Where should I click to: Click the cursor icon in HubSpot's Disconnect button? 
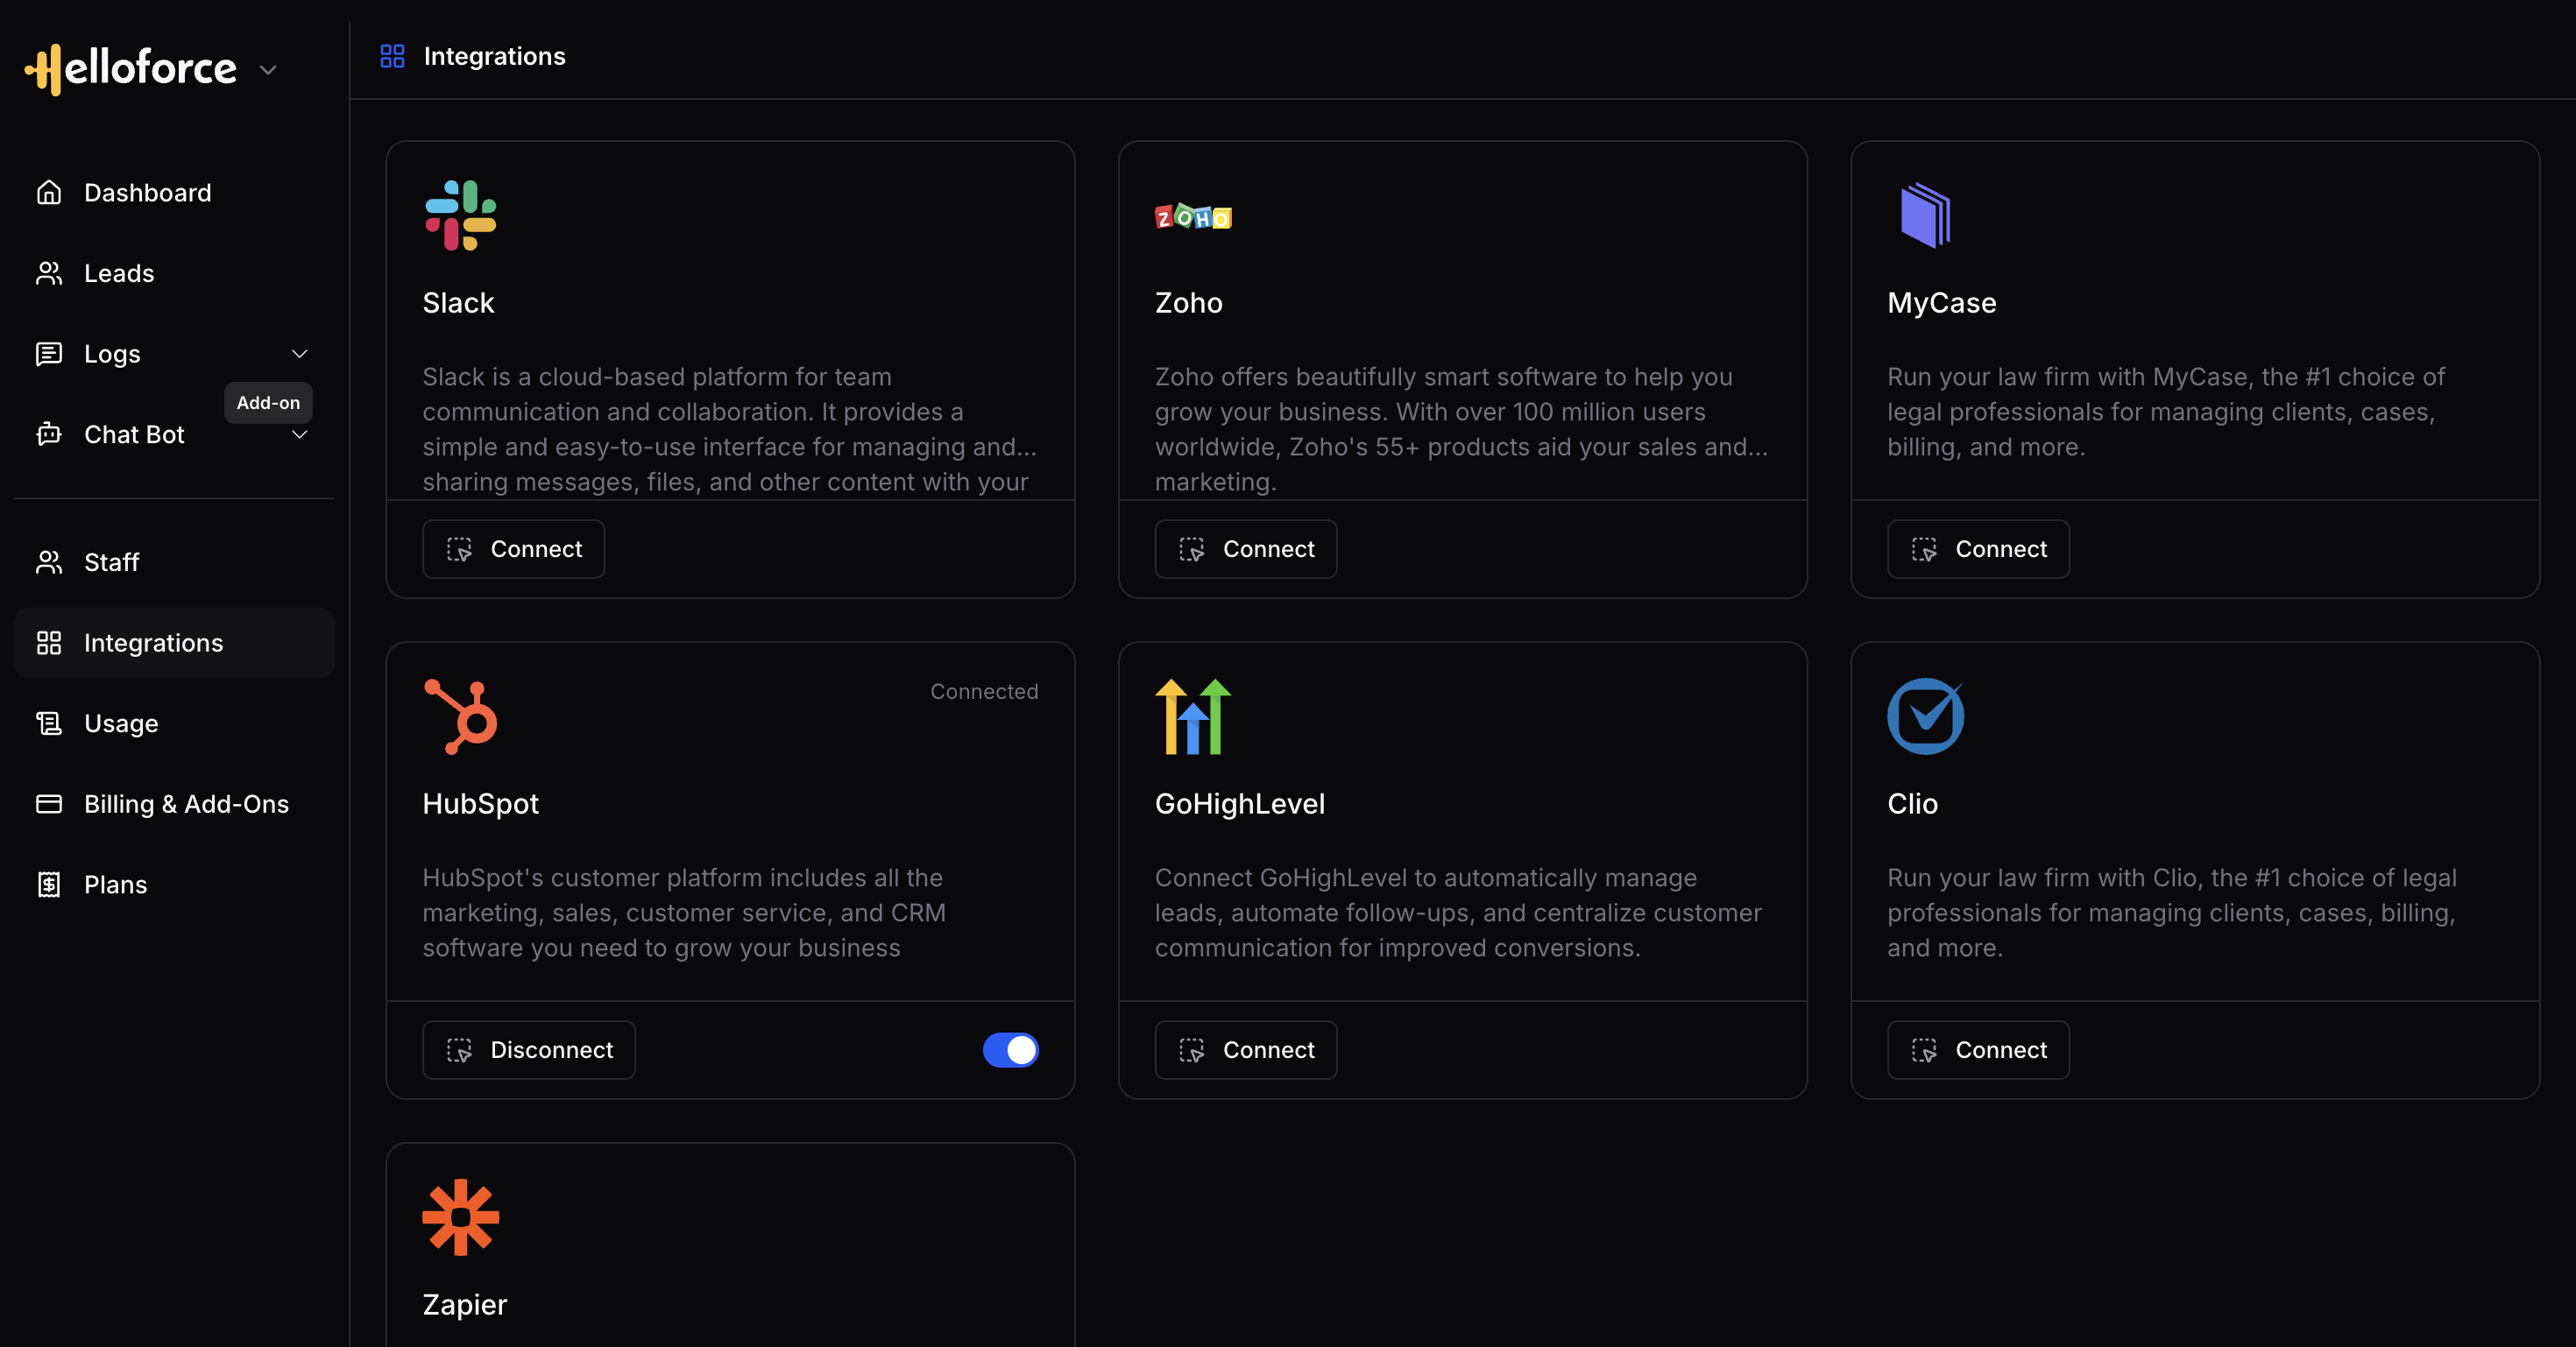pyautogui.click(x=459, y=1050)
